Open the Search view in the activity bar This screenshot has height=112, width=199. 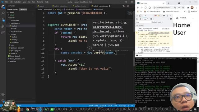[3, 13]
